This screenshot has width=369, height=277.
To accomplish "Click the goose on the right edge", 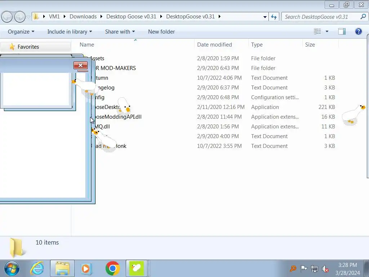I will tap(353, 115).
